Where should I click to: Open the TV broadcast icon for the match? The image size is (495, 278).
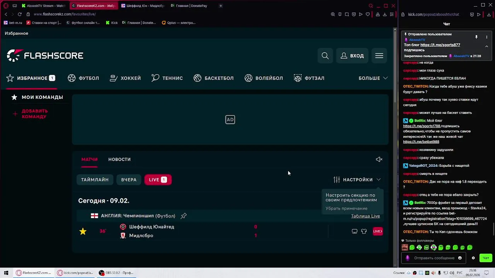coord(355,231)
